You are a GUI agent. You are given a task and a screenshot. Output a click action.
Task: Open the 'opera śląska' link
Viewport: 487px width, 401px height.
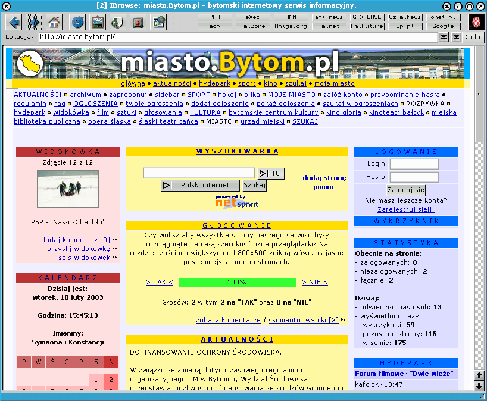pos(110,121)
